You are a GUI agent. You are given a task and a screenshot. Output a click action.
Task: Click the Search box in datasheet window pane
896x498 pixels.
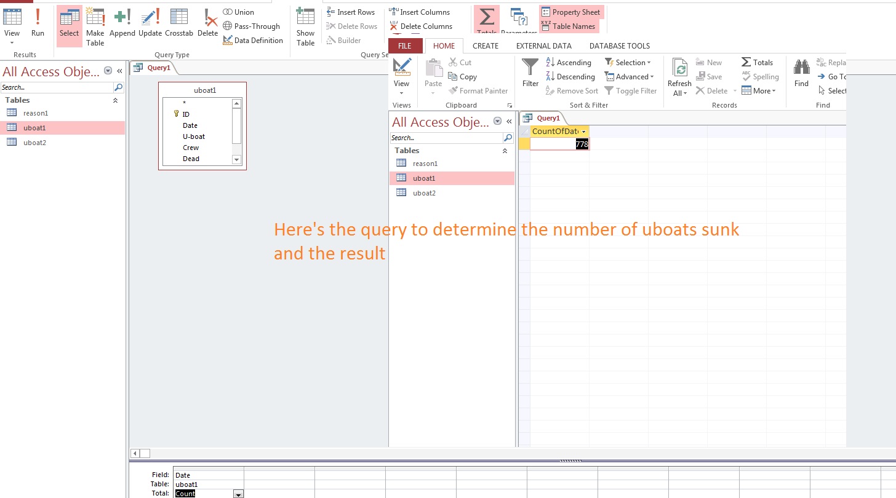pyautogui.click(x=446, y=138)
